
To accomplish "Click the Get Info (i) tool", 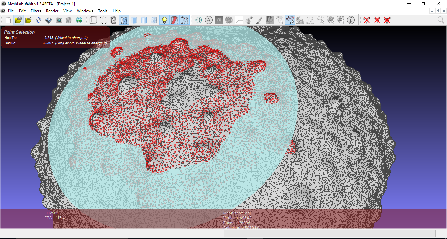I will point(351,20).
